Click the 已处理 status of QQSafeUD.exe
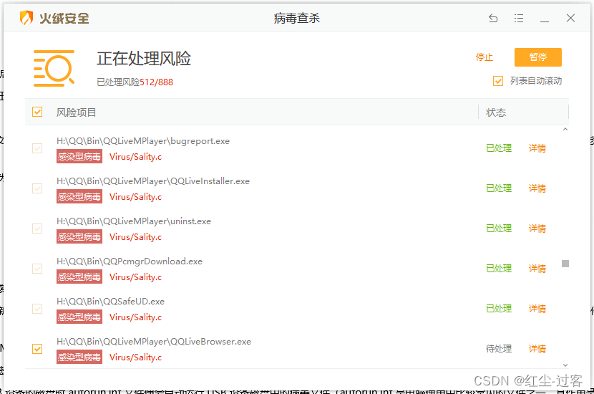The image size is (594, 394). (499, 309)
